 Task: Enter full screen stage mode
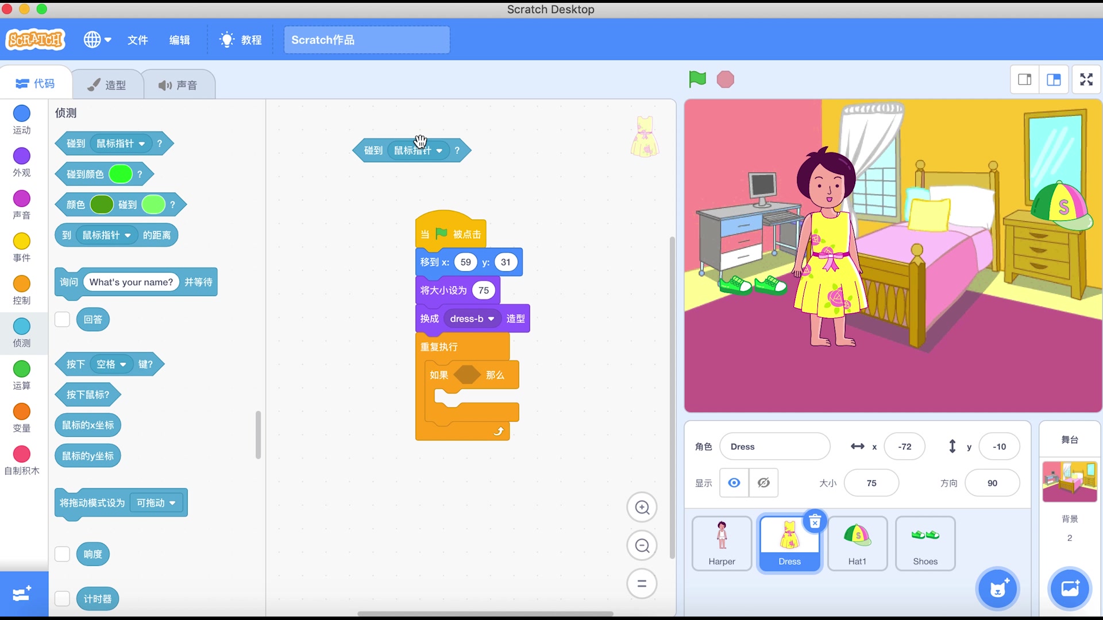[x=1086, y=79]
